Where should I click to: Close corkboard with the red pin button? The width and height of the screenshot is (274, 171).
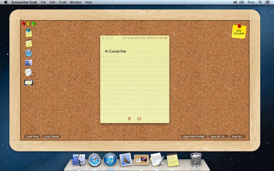pos(24,24)
